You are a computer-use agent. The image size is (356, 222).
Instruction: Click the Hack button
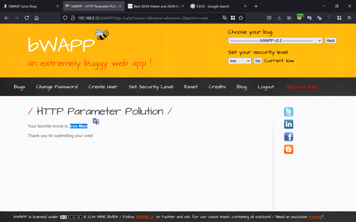(330, 41)
